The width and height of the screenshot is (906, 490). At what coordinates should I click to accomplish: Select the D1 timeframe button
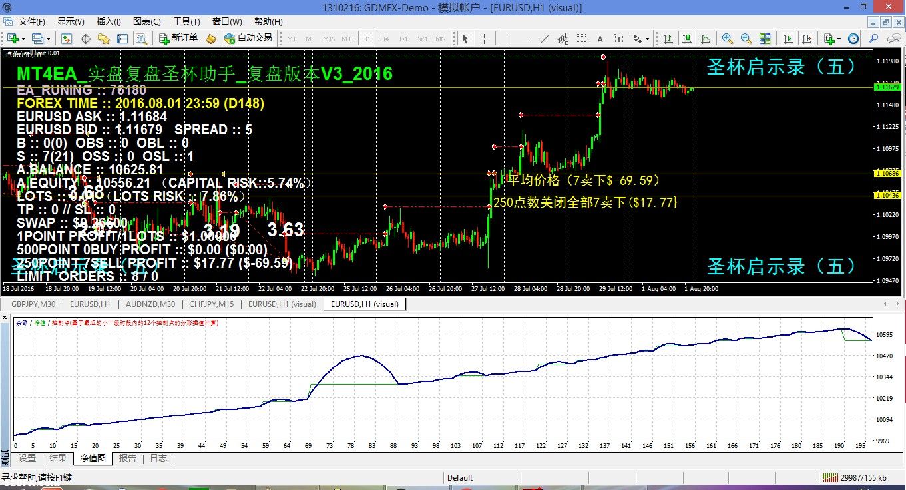pyautogui.click(x=403, y=39)
